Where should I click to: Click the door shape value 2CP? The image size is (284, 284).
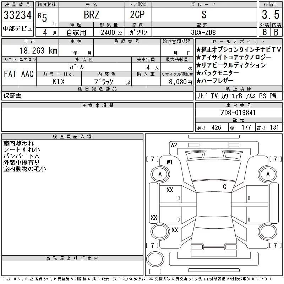click(x=137, y=15)
